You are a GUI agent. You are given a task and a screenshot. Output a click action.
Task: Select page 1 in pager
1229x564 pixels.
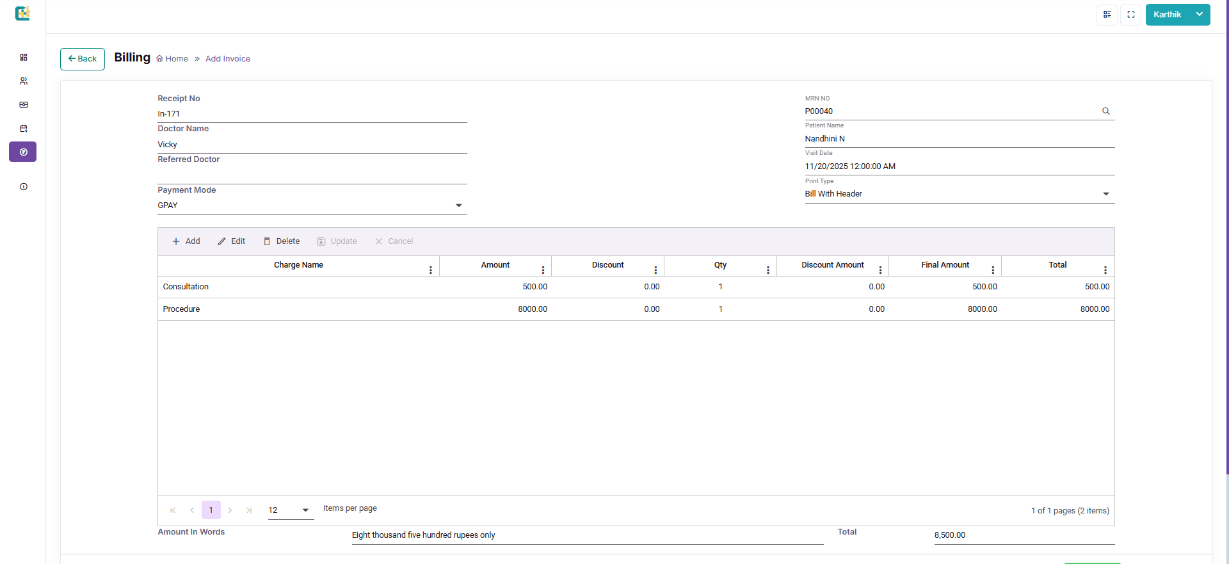(x=211, y=510)
